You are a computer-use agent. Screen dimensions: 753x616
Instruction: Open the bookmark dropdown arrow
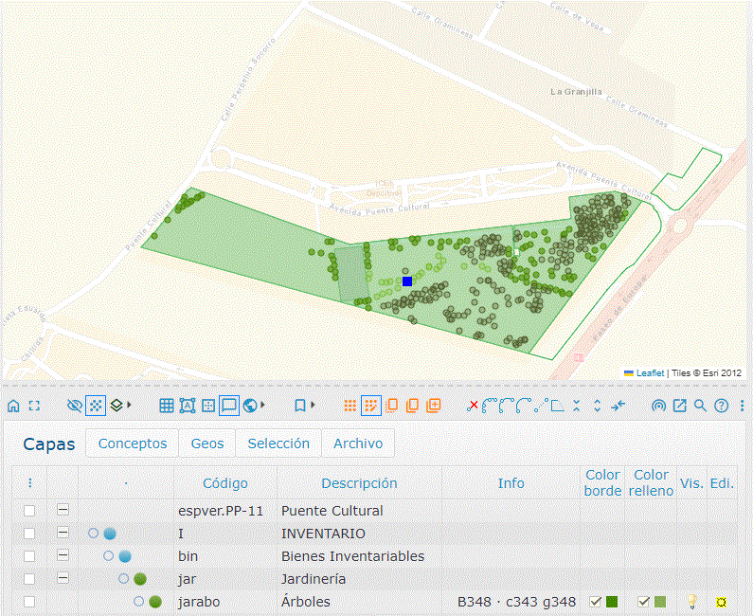click(313, 406)
